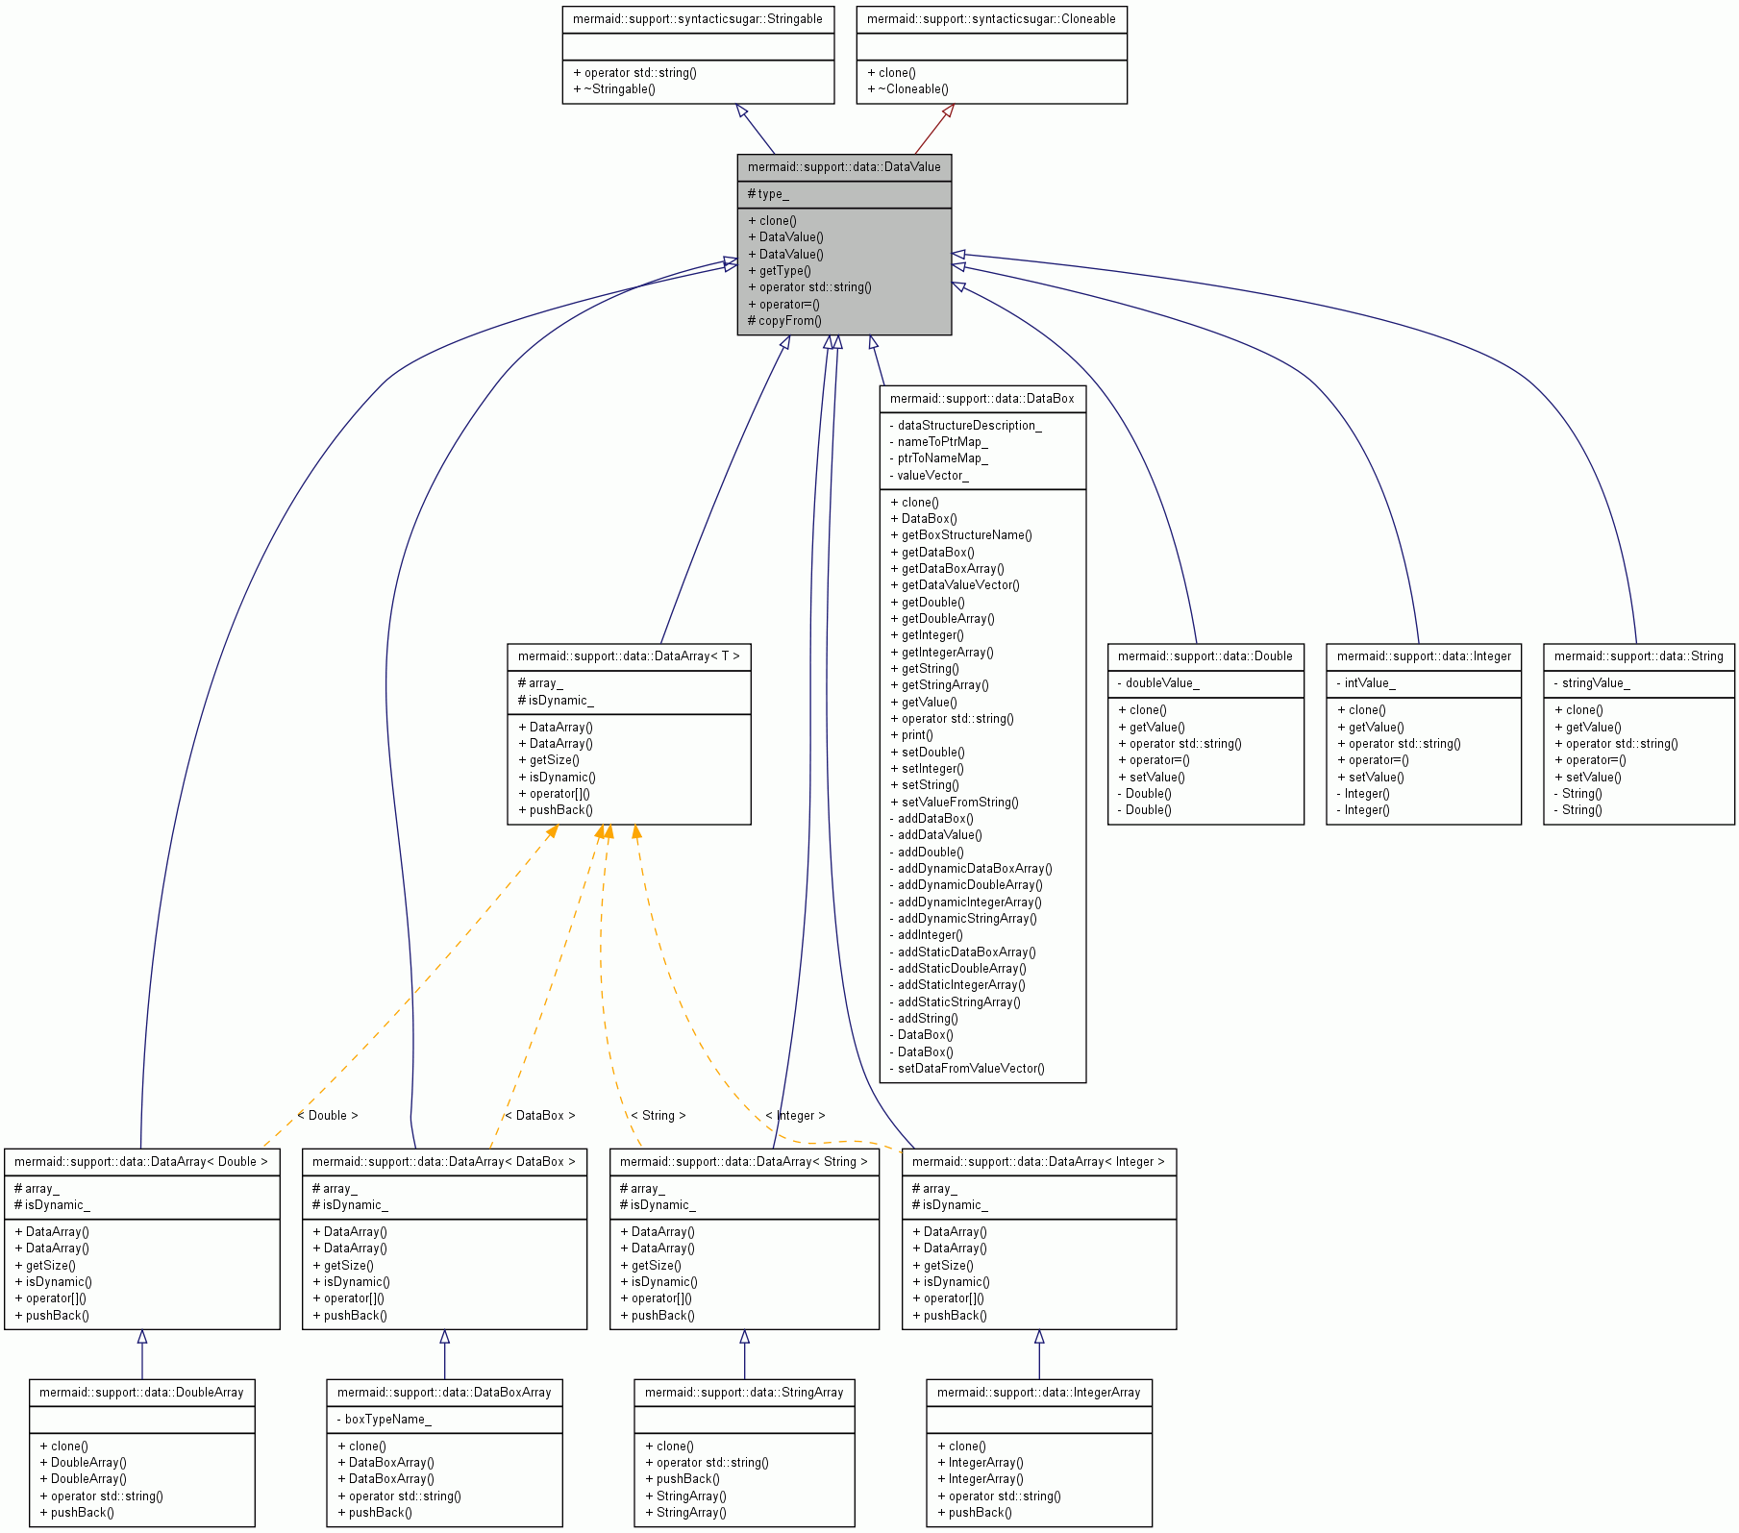The image size is (1739, 1533).
Task: Open the DataBoxArray class title
Action: [x=444, y=1393]
